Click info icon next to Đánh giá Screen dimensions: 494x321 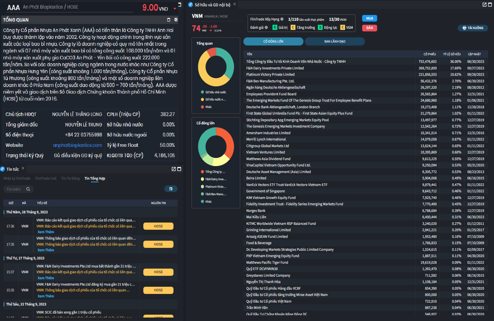click(266, 27)
